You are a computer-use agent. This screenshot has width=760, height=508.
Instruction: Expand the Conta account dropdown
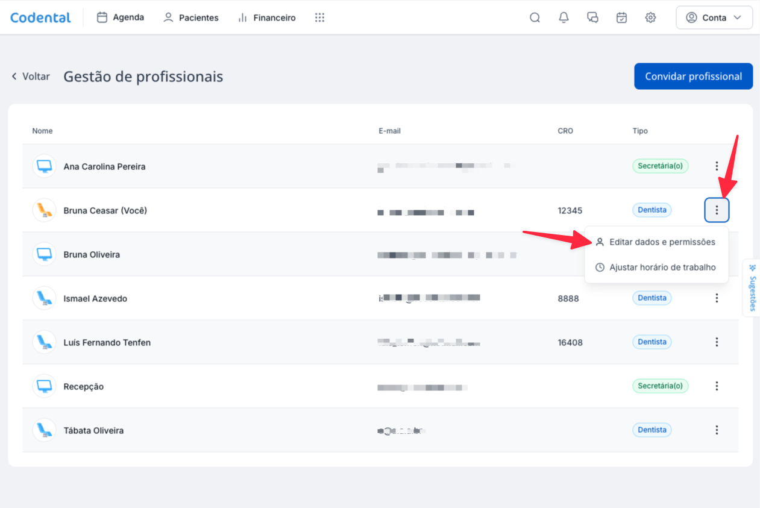tap(714, 17)
